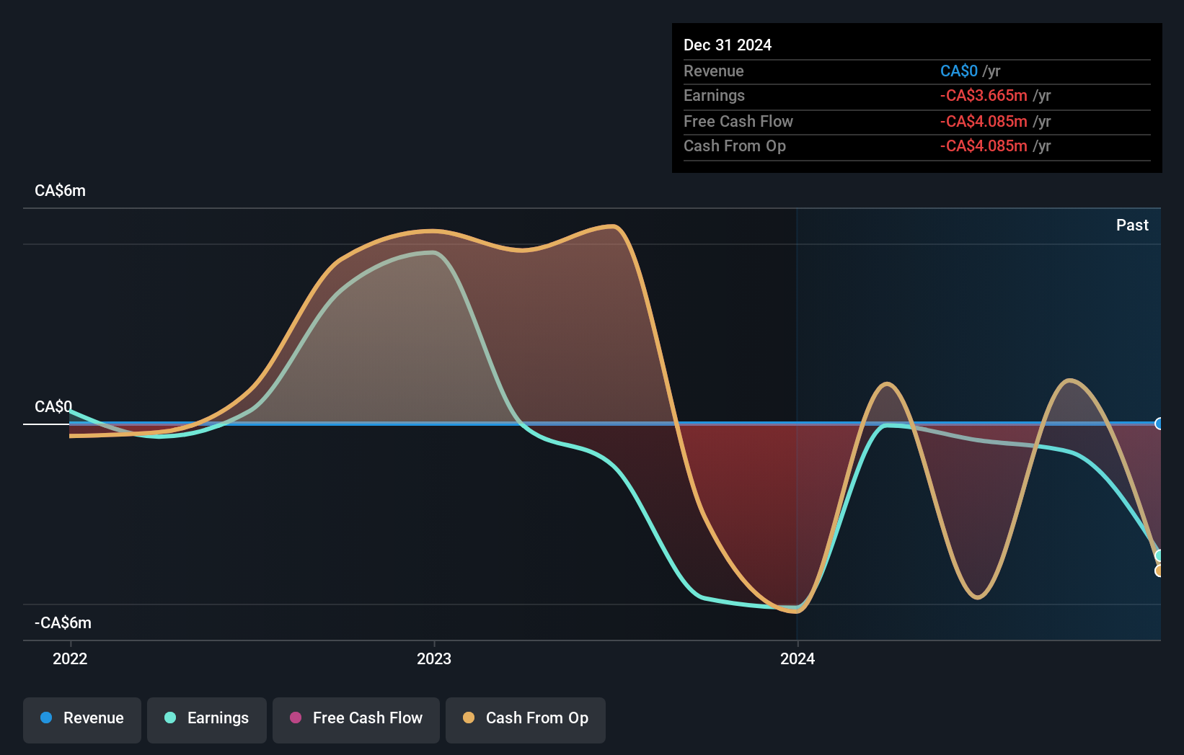This screenshot has height=755, width=1184.
Task: Toggle the Cash From Op legend button
Action: point(526,720)
